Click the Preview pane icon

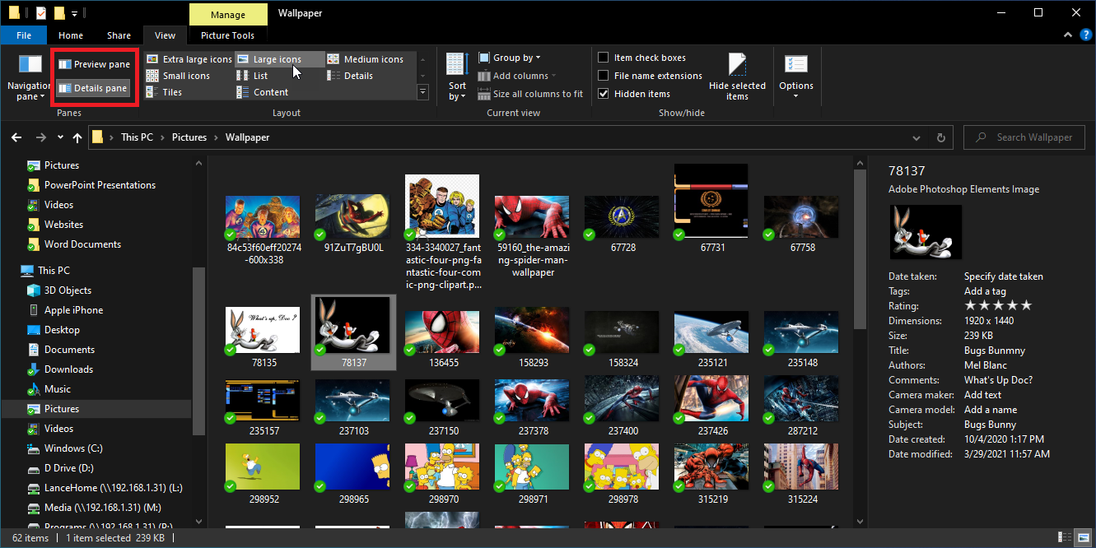[64, 64]
